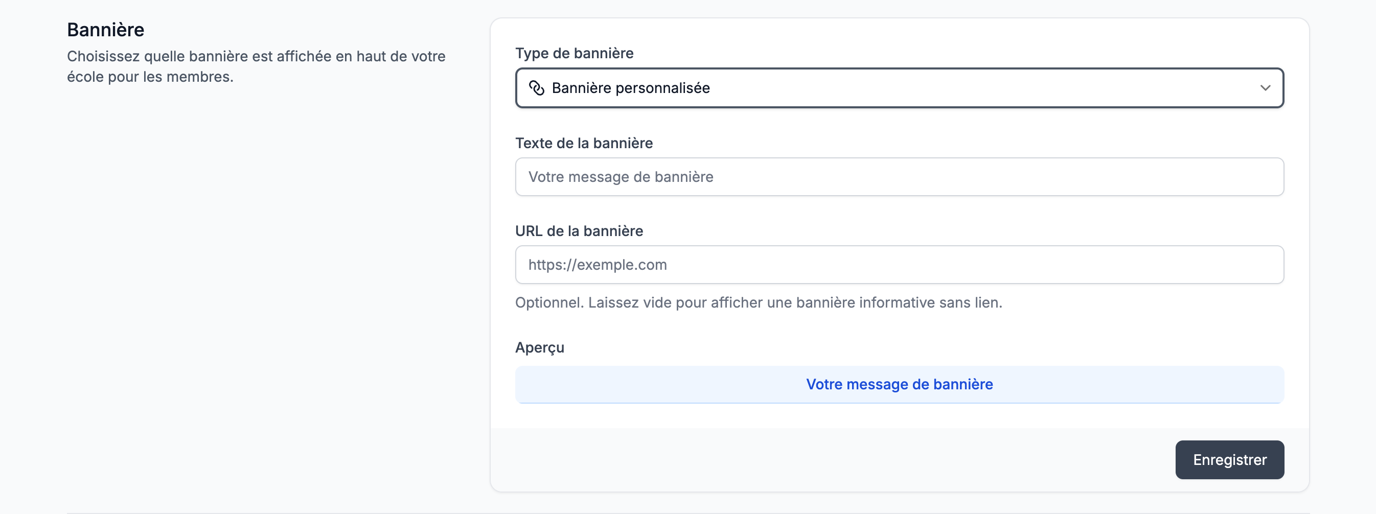Save settings with the Enregistrer button

point(1230,459)
